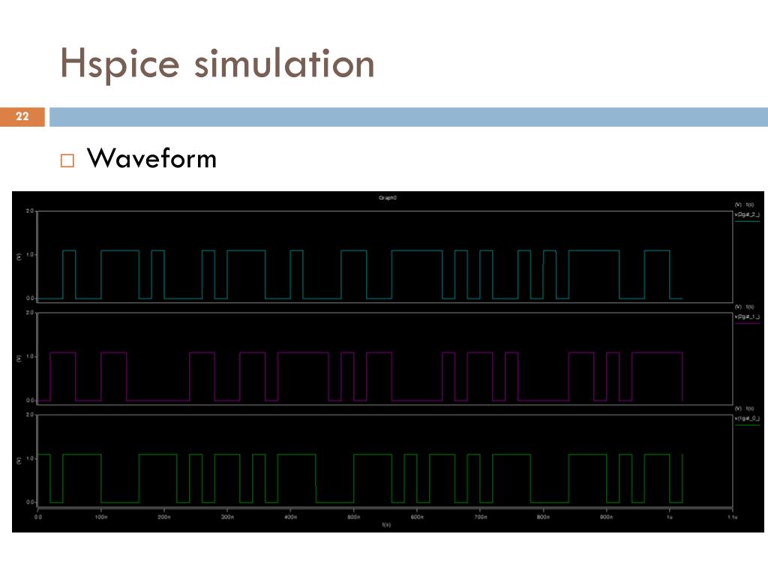768x576 pixels.
Task: Select the v(2gat_1_) legend label
Action: click(746, 317)
